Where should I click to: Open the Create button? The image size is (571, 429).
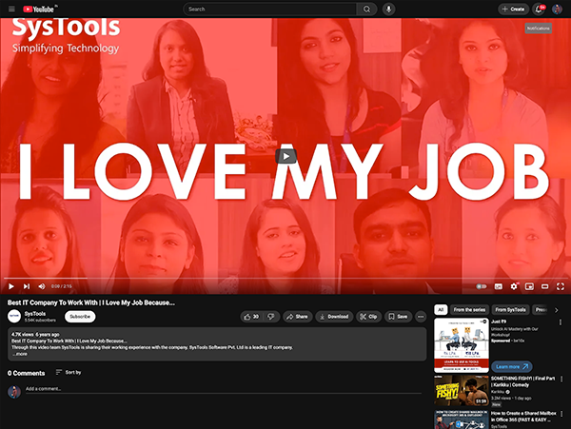click(514, 10)
